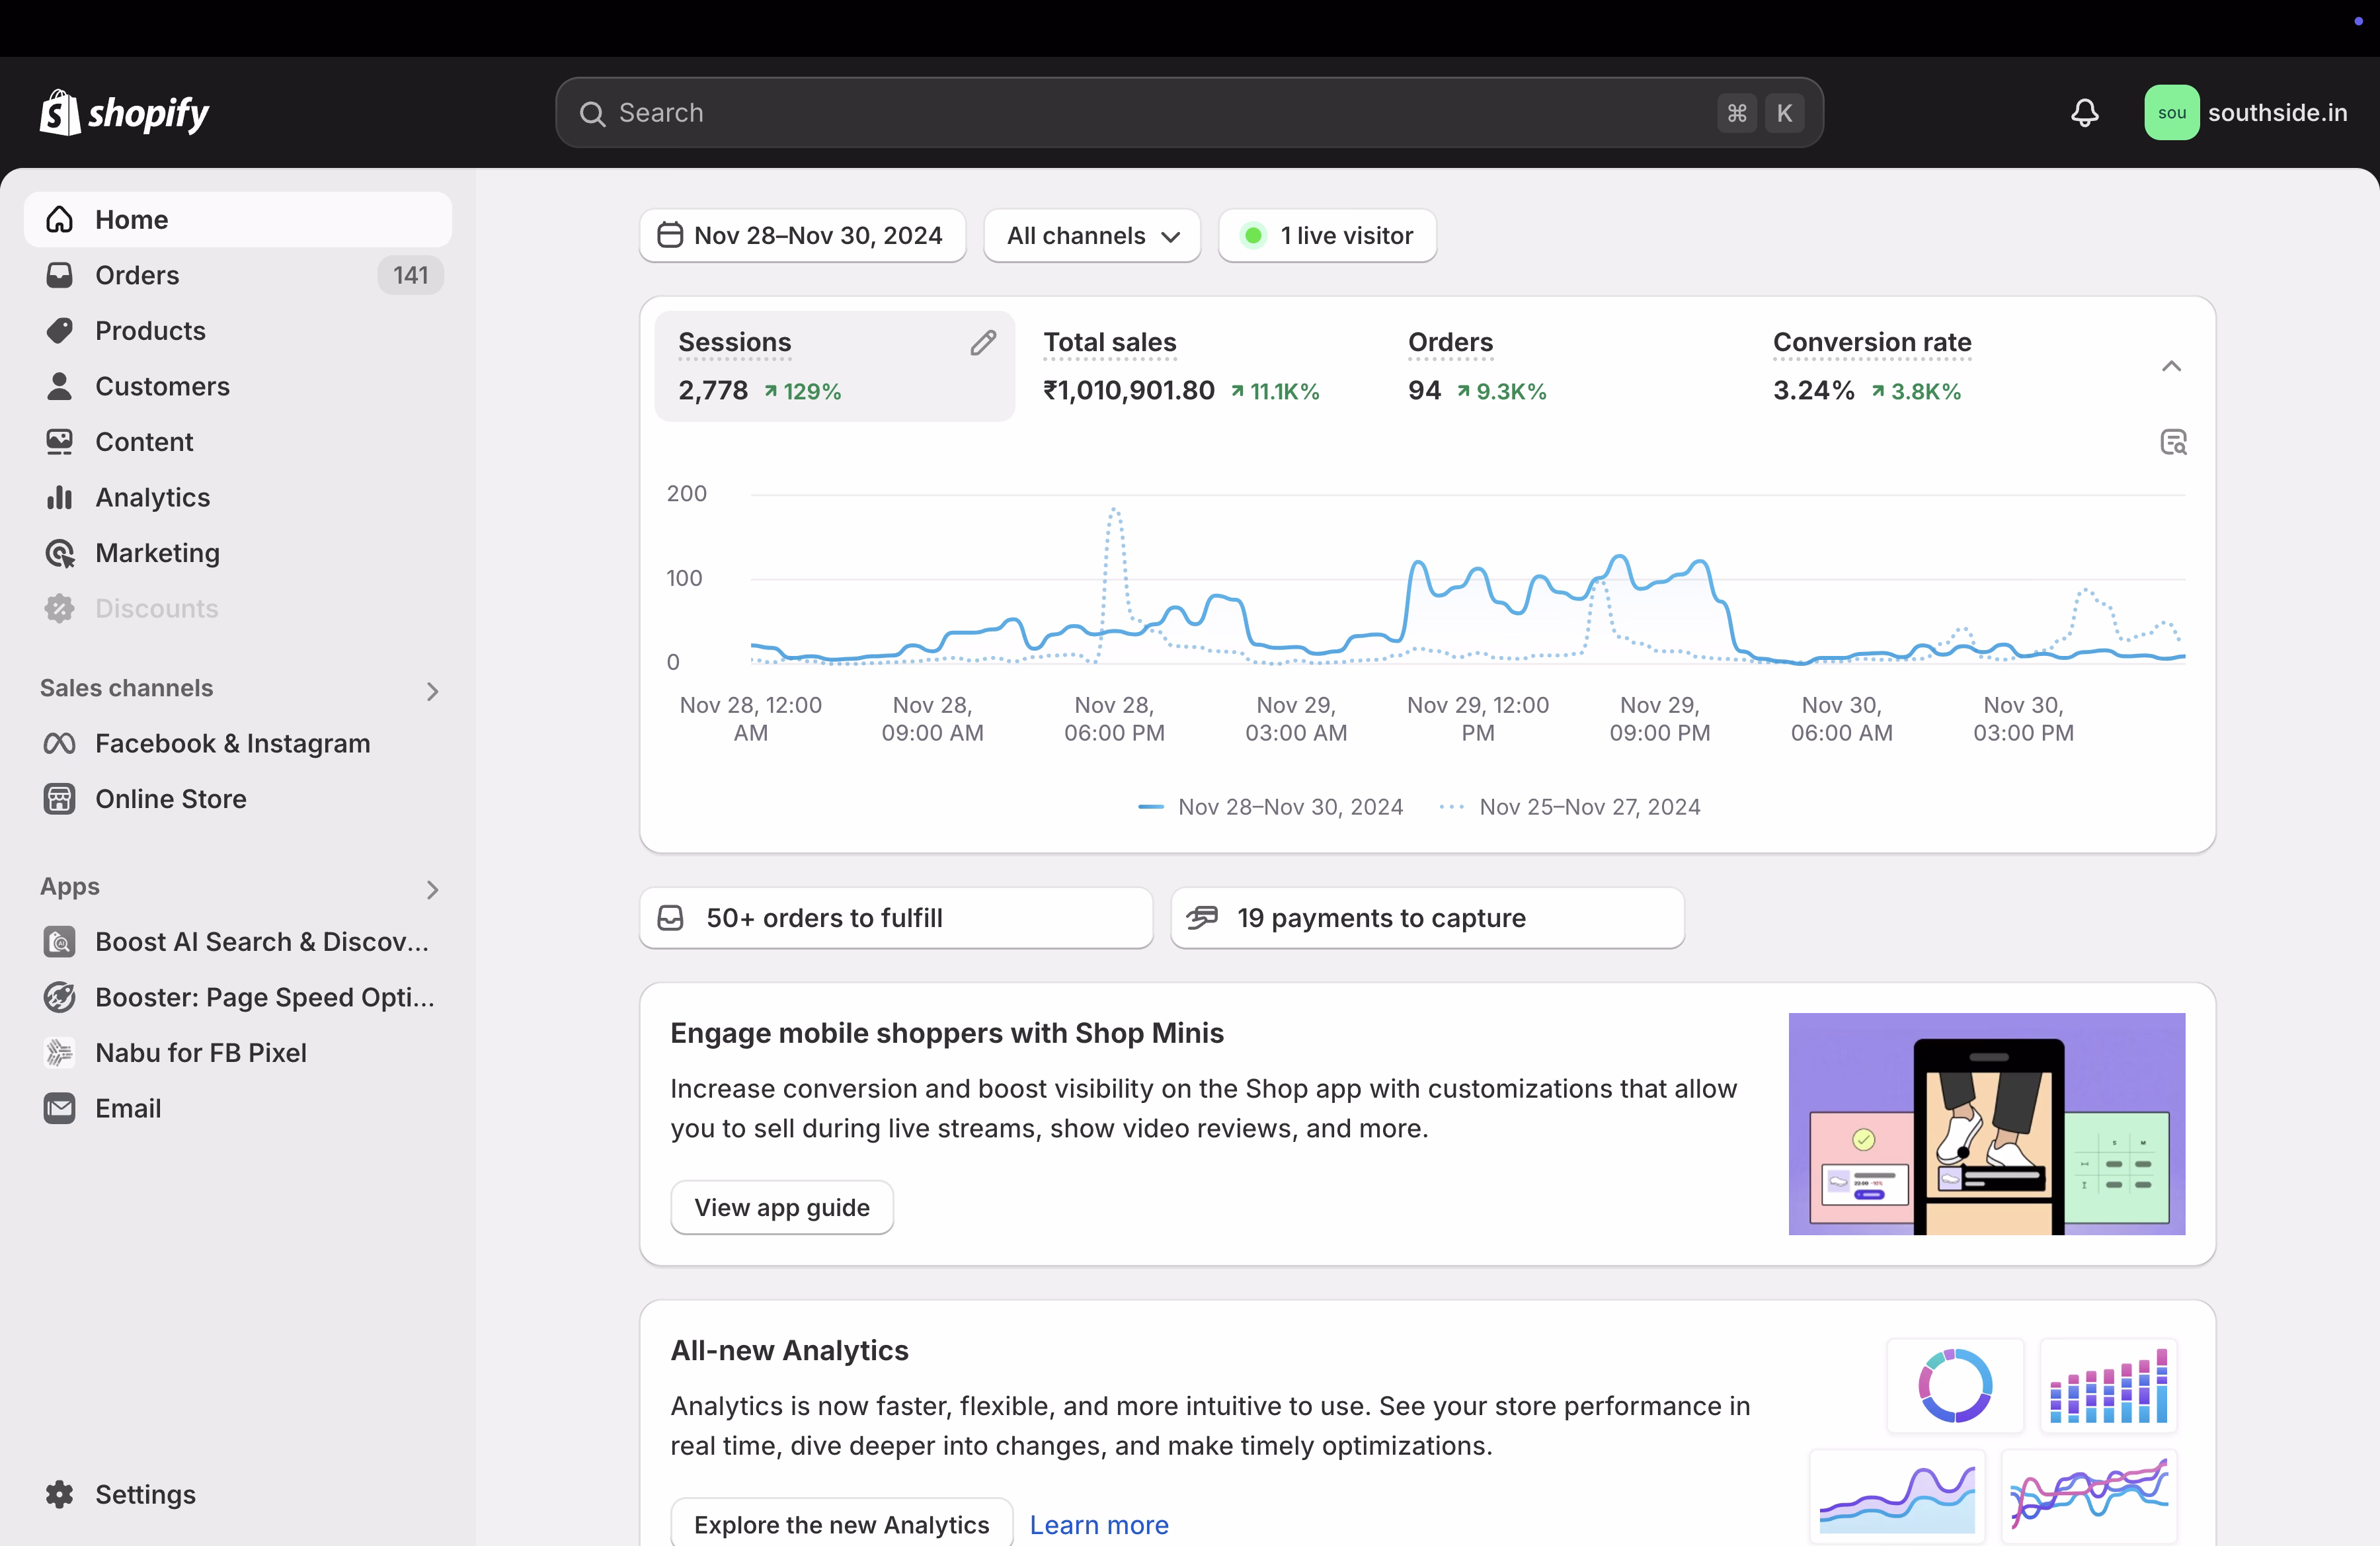2380x1546 pixels.
Task: Open Facebook & Instagram sales channel icon
Action: coord(59,743)
